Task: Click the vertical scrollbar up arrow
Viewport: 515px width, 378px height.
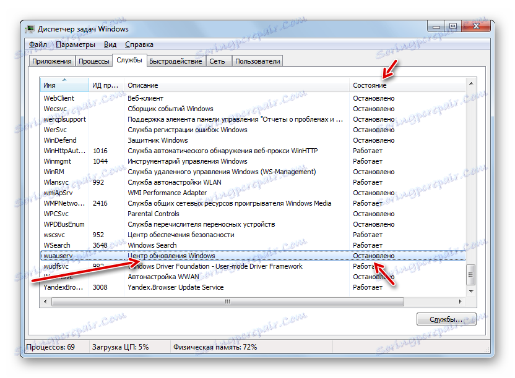Action: coord(471,83)
